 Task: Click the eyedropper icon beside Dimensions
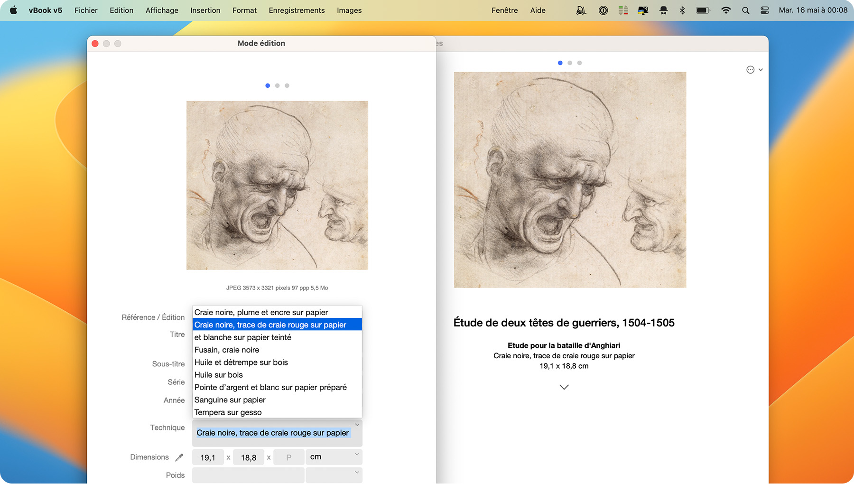[x=179, y=457]
